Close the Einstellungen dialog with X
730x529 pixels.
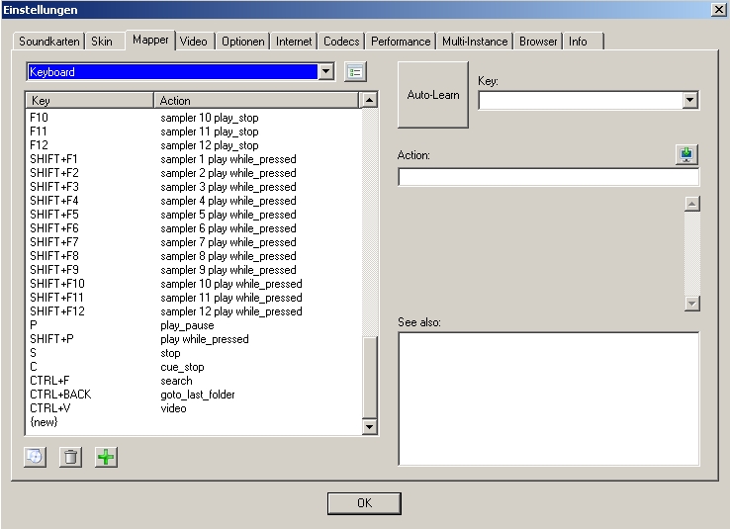[x=718, y=9]
